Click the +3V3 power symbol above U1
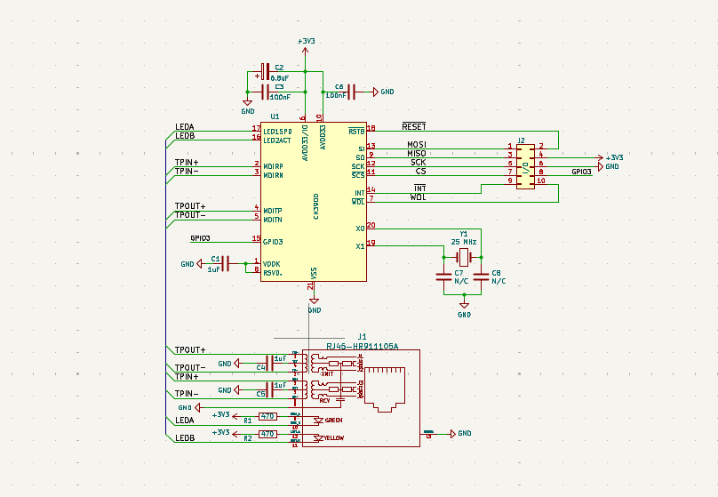Viewport: 718px width, 497px height. [306, 43]
